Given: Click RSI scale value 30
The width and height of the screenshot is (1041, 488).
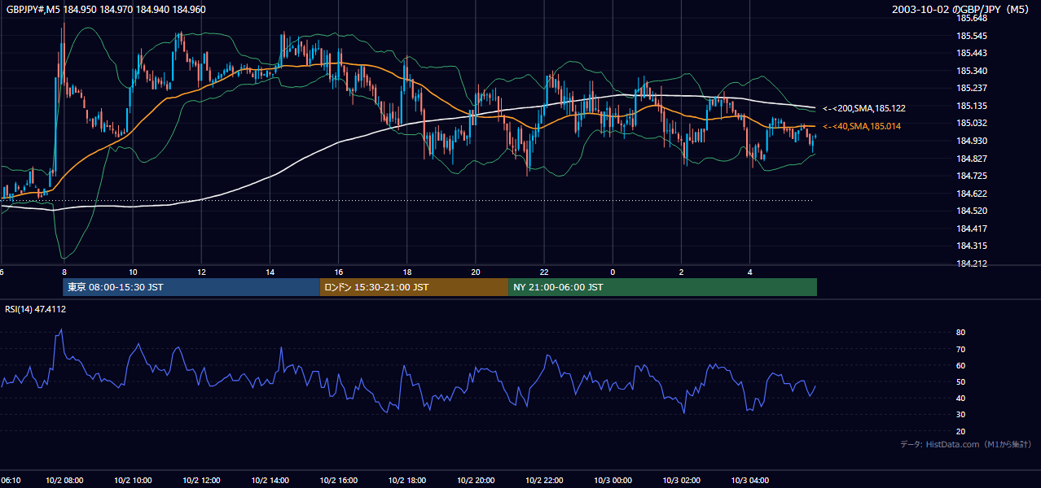Looking at the screenshot, I should click(961, 415).
